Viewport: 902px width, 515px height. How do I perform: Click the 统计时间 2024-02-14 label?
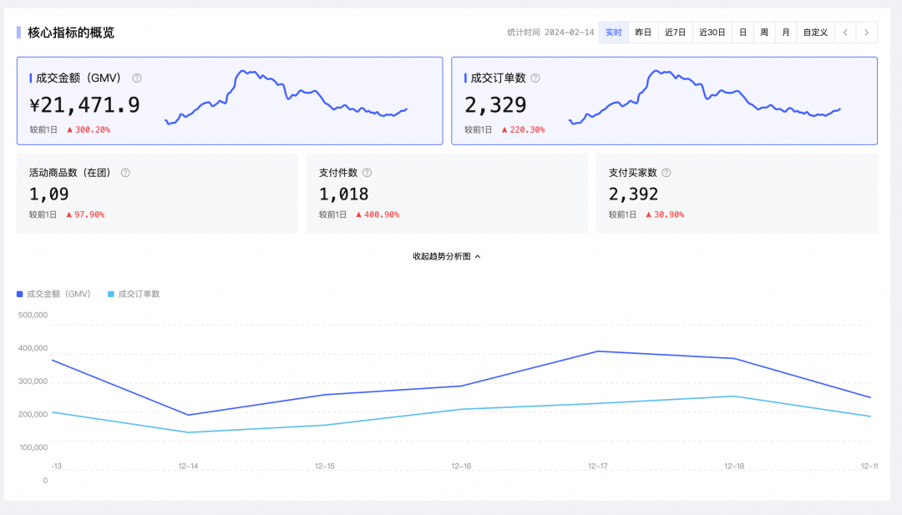[550, 33]
